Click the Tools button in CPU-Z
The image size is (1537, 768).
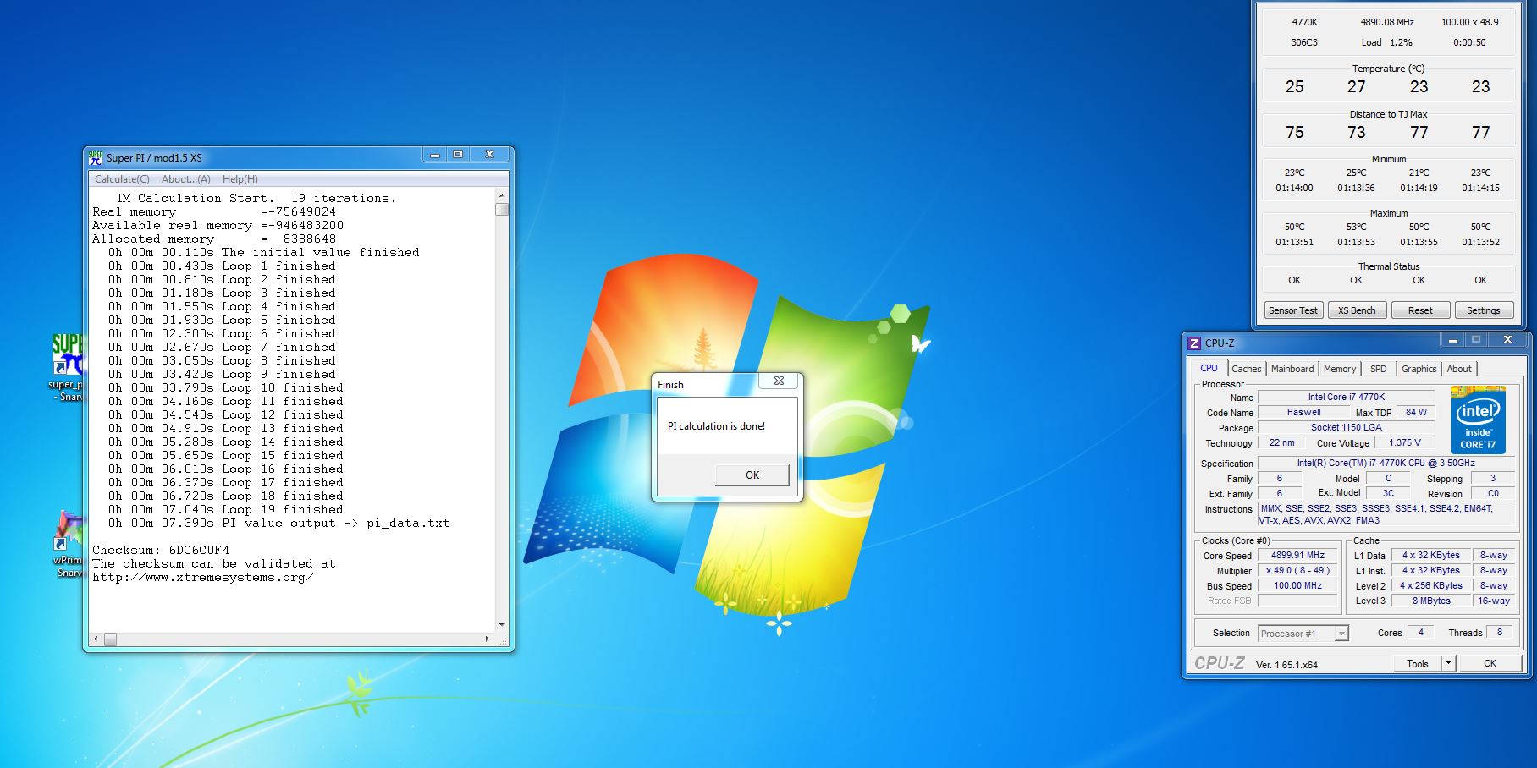[1418, 663]
